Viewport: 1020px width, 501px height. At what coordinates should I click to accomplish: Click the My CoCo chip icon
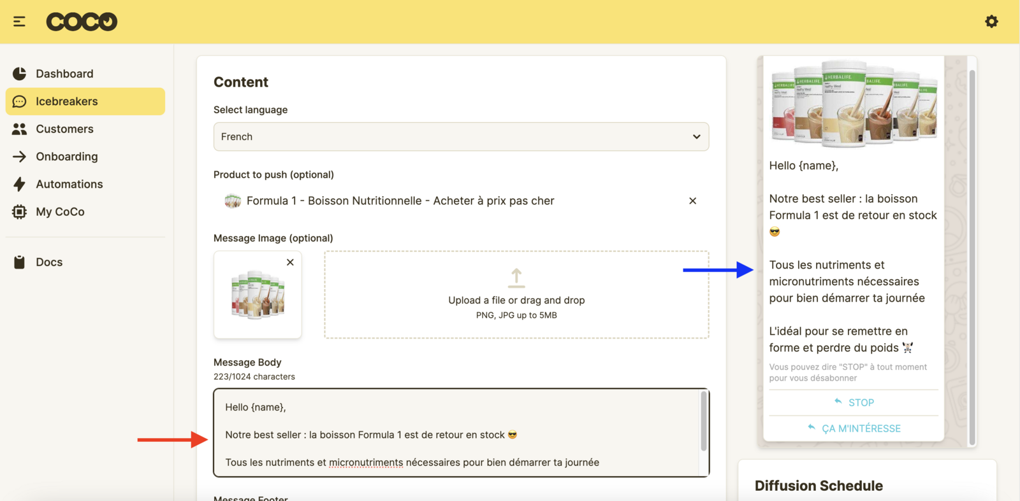[x=20, y=212]
